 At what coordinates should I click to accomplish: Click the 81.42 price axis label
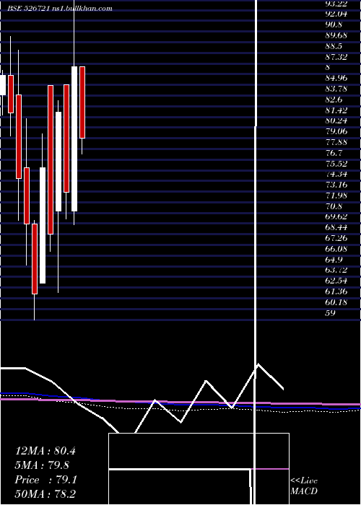(x=336, y=110)
